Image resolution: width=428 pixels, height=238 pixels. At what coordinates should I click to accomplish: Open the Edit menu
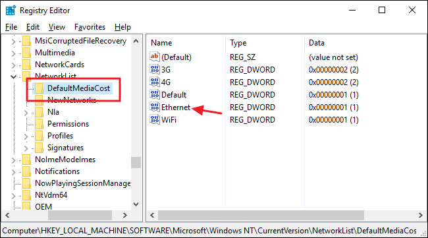point(33,27)
